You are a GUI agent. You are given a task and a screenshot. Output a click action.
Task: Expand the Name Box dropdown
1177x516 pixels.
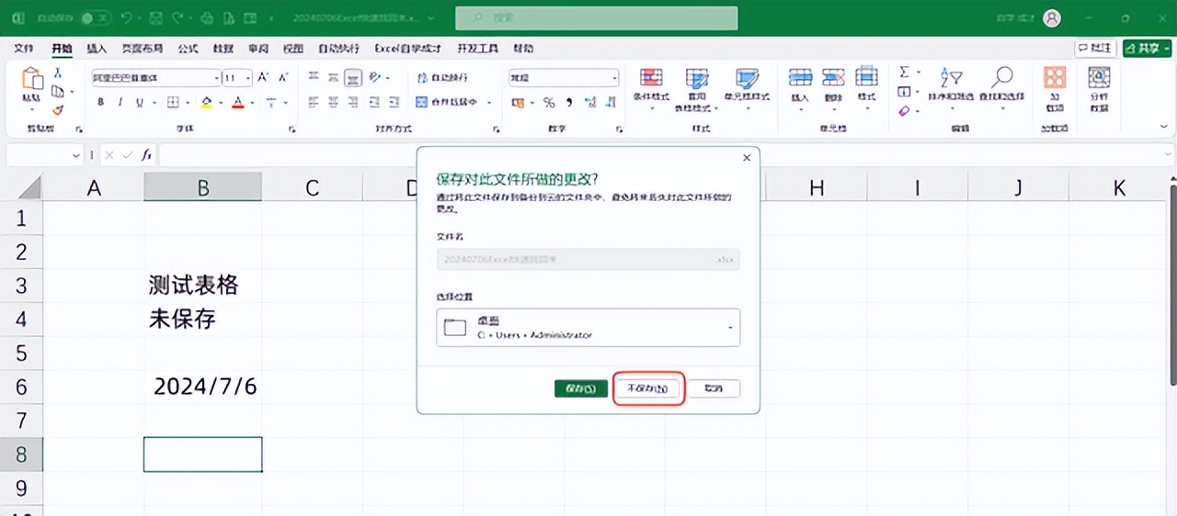(x=76, y=156)
